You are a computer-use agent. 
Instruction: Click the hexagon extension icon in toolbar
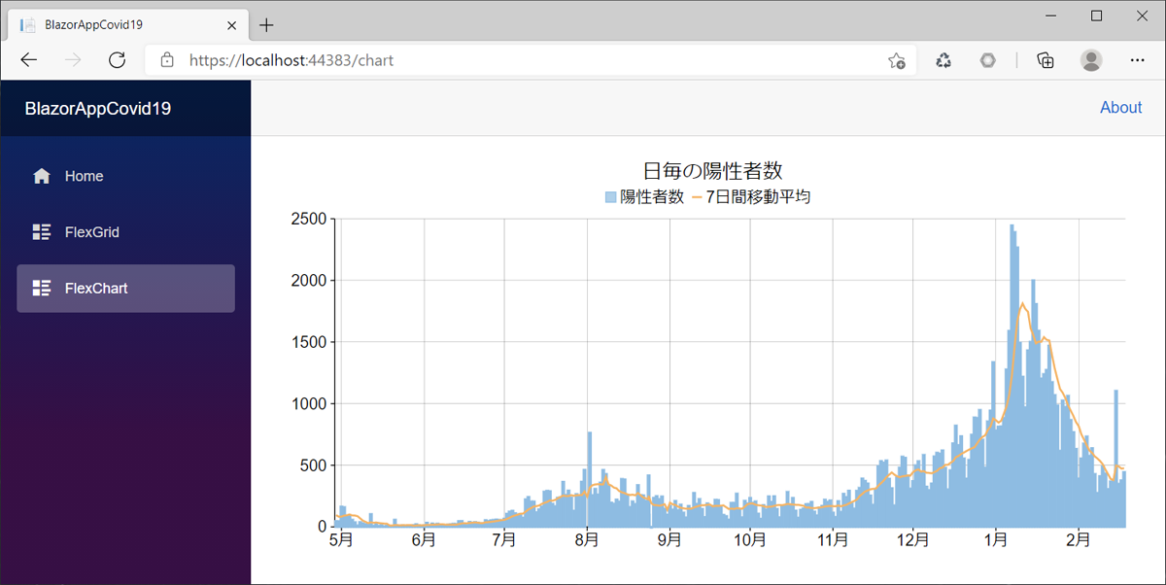pos(988,60)
